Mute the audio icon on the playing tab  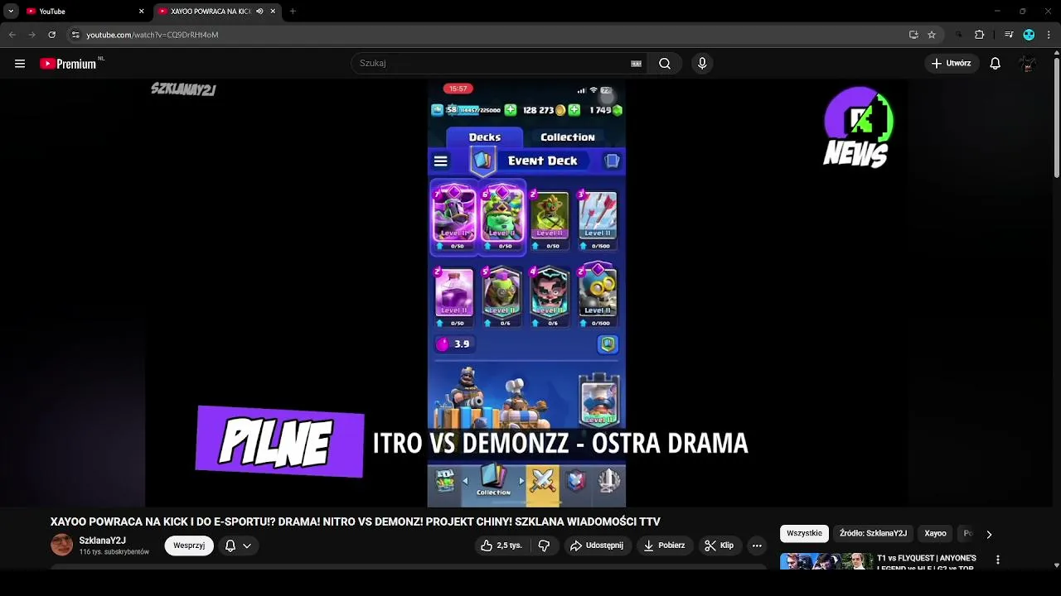coord(260,12)
